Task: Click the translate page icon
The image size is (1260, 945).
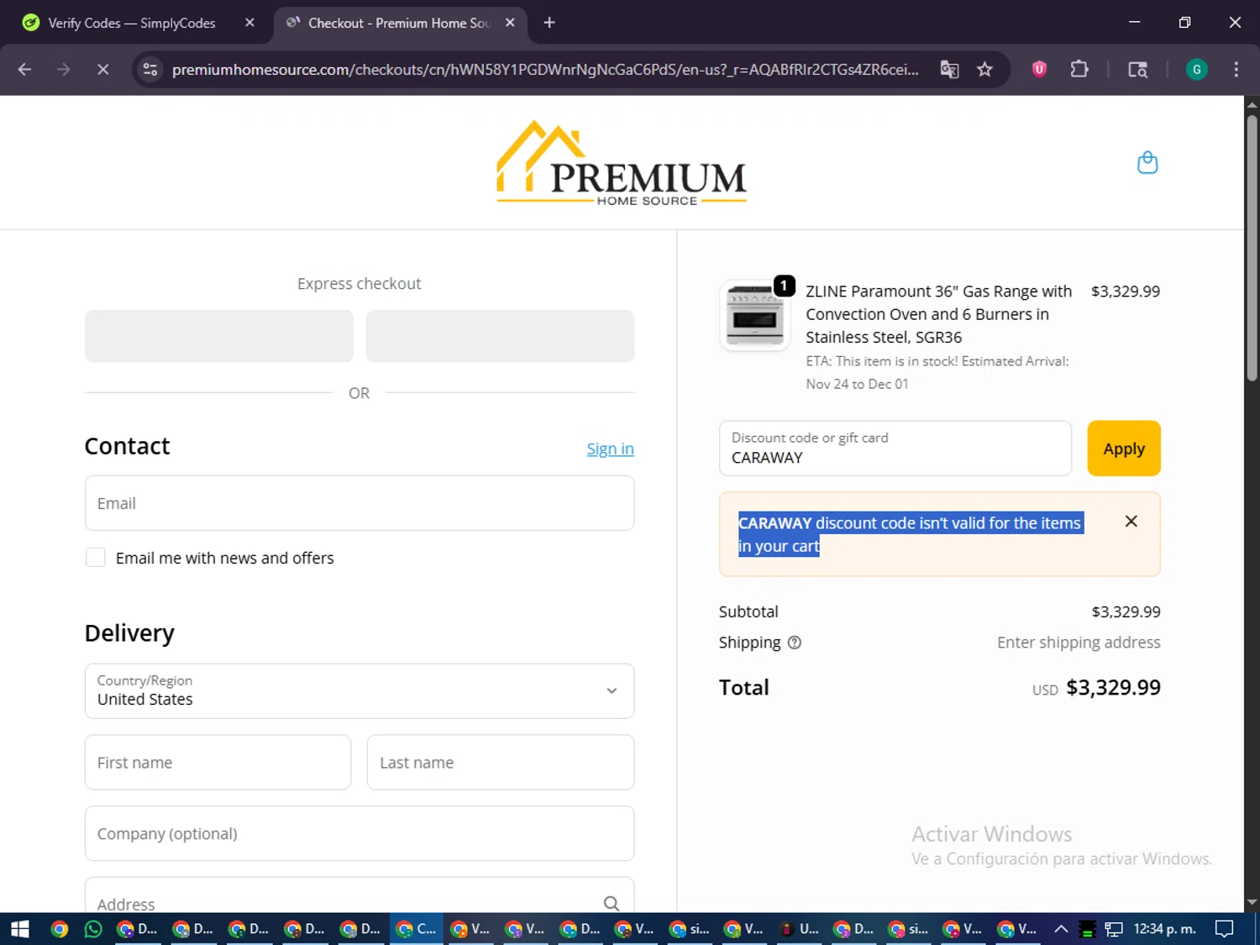Action: tap(949, 70)
